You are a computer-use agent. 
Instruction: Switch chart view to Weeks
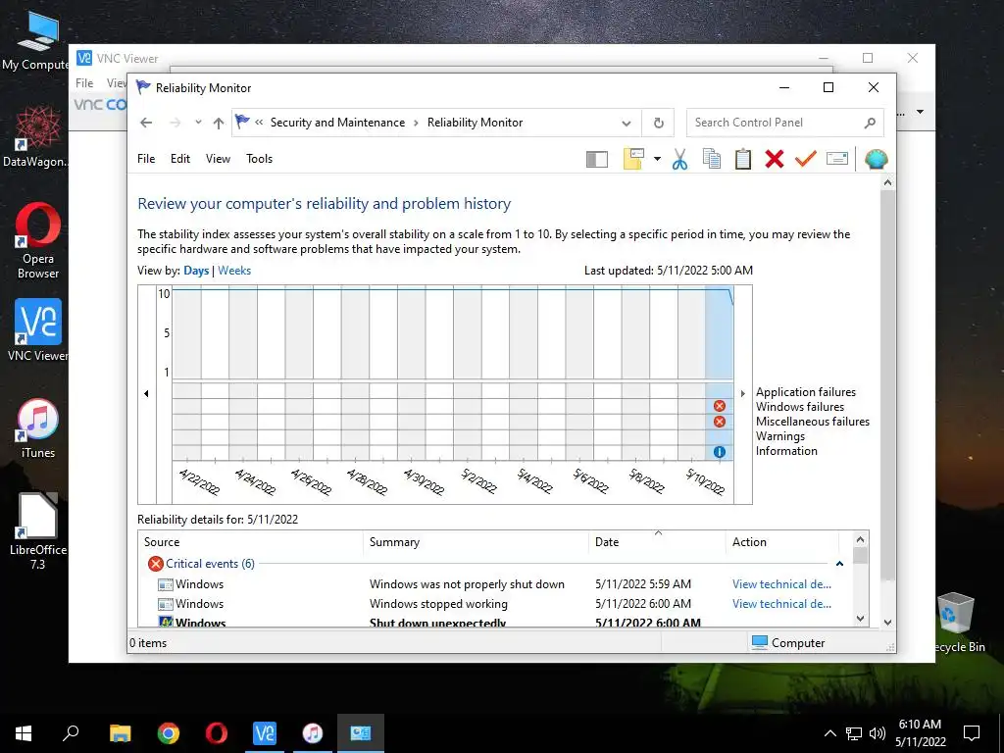(x=234, y=271)
